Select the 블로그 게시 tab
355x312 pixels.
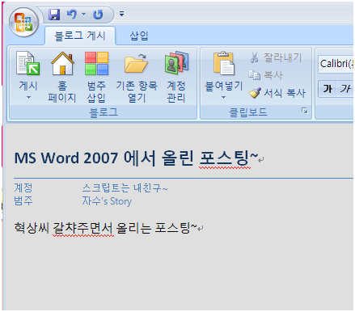coord(80,36)
